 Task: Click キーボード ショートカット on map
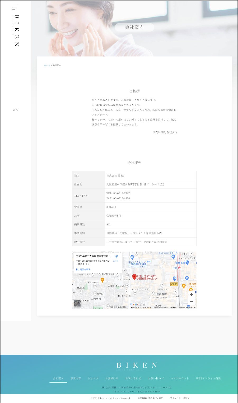click(x=141, y=308)
